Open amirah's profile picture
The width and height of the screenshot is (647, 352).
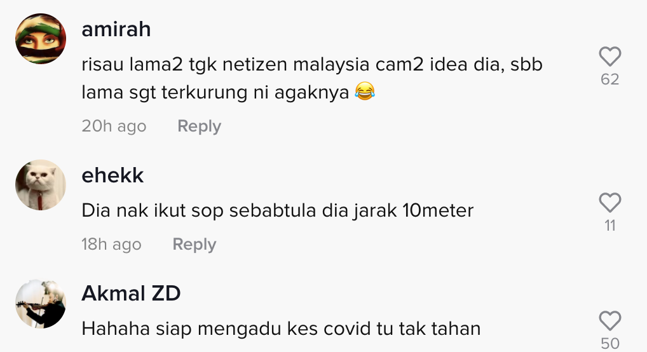[x=41, y=39]
